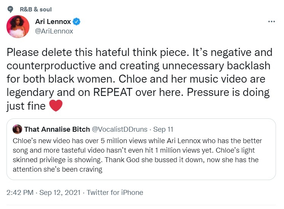
Task: Open Ari Lennox's profile picture
Action: point(18,27)
